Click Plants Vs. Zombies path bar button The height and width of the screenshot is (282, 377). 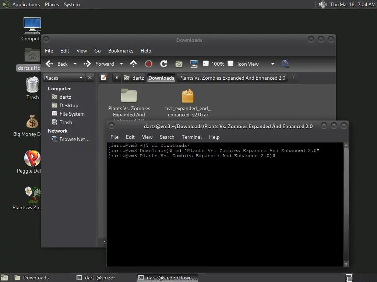(232, 78)
